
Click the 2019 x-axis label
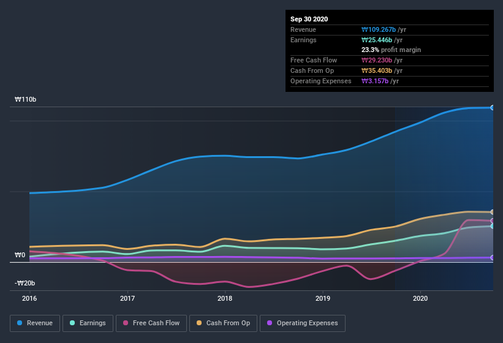323,298
